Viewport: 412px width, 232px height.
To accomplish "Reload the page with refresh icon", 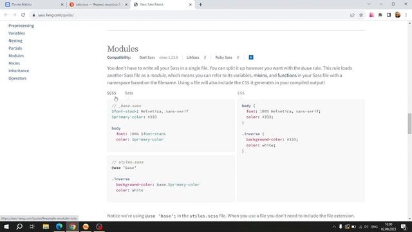I will pos(23,15).
